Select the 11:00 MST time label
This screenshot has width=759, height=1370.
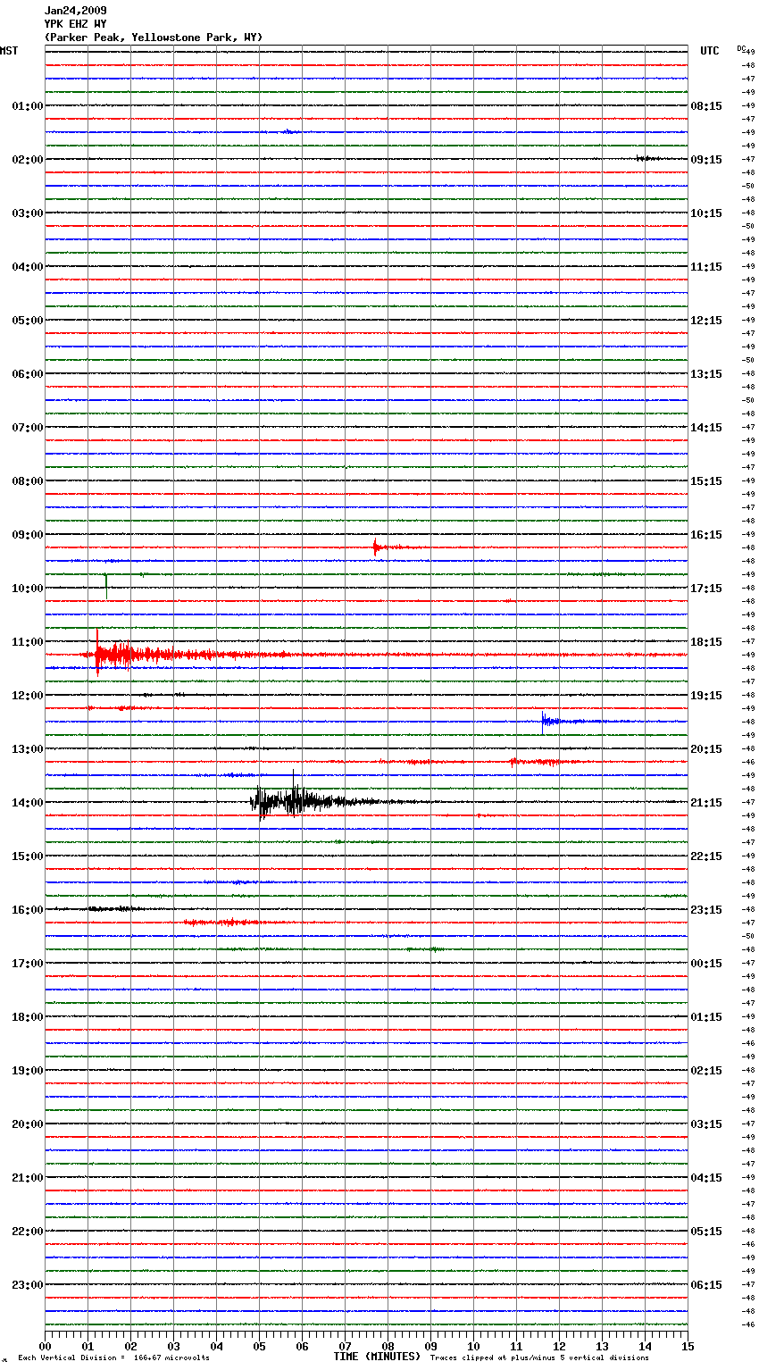click(28, 642)
